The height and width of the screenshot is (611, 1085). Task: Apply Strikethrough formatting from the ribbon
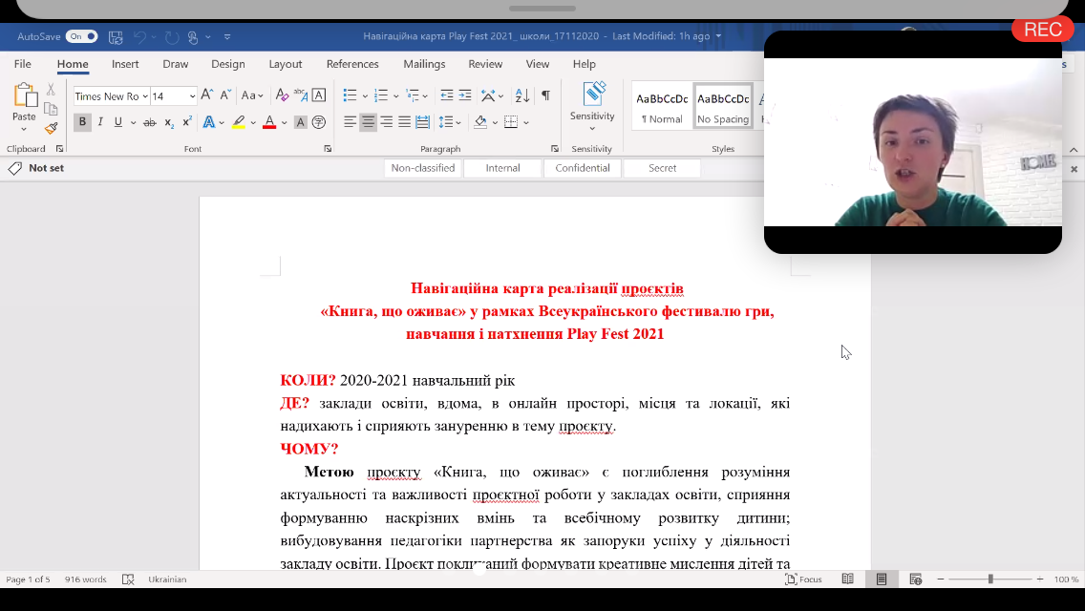click(151, 122)
